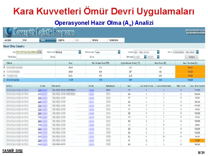Open the Stok No dropdown beside the header

(x=197, y=52)
